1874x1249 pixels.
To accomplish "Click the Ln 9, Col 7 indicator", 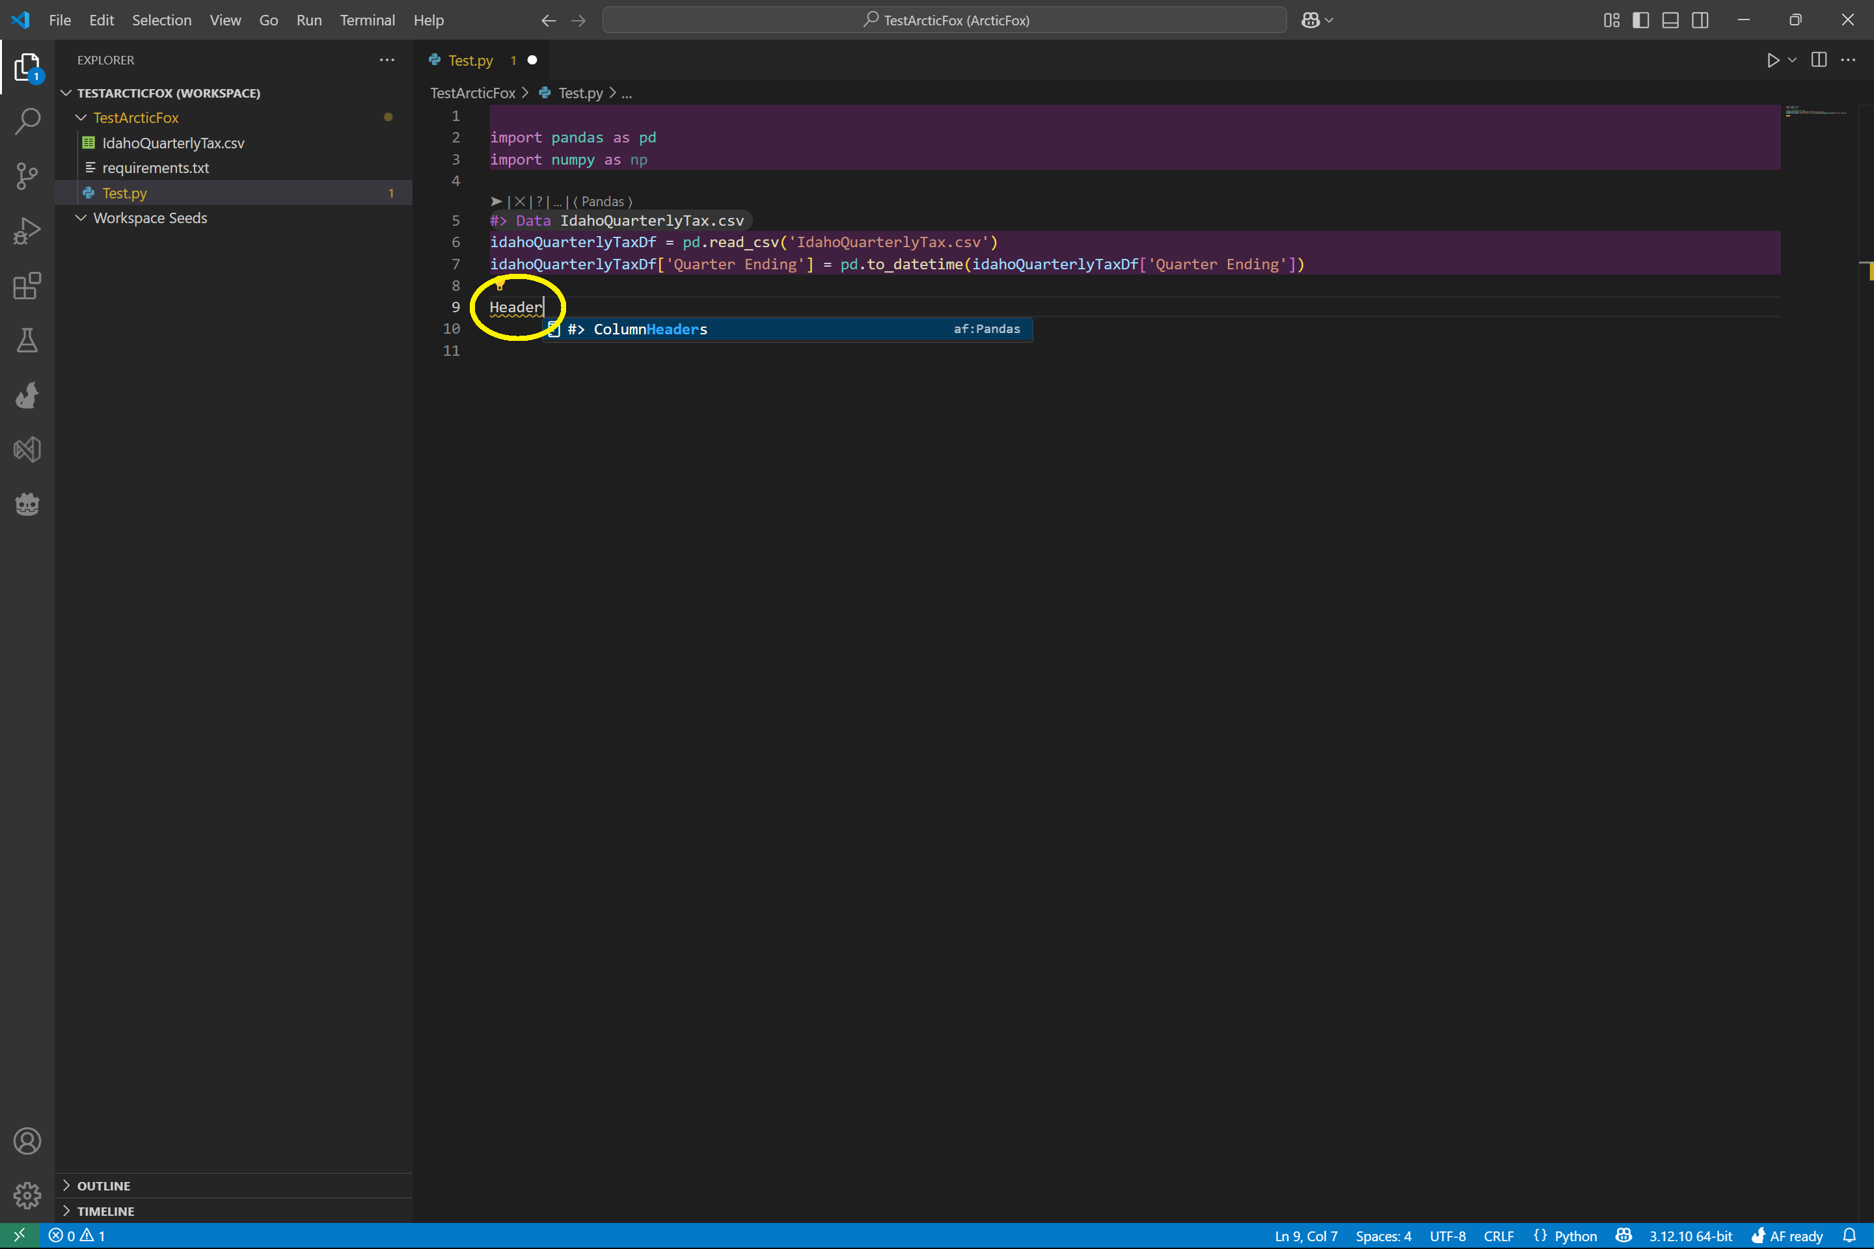I will [1306, 1235].
